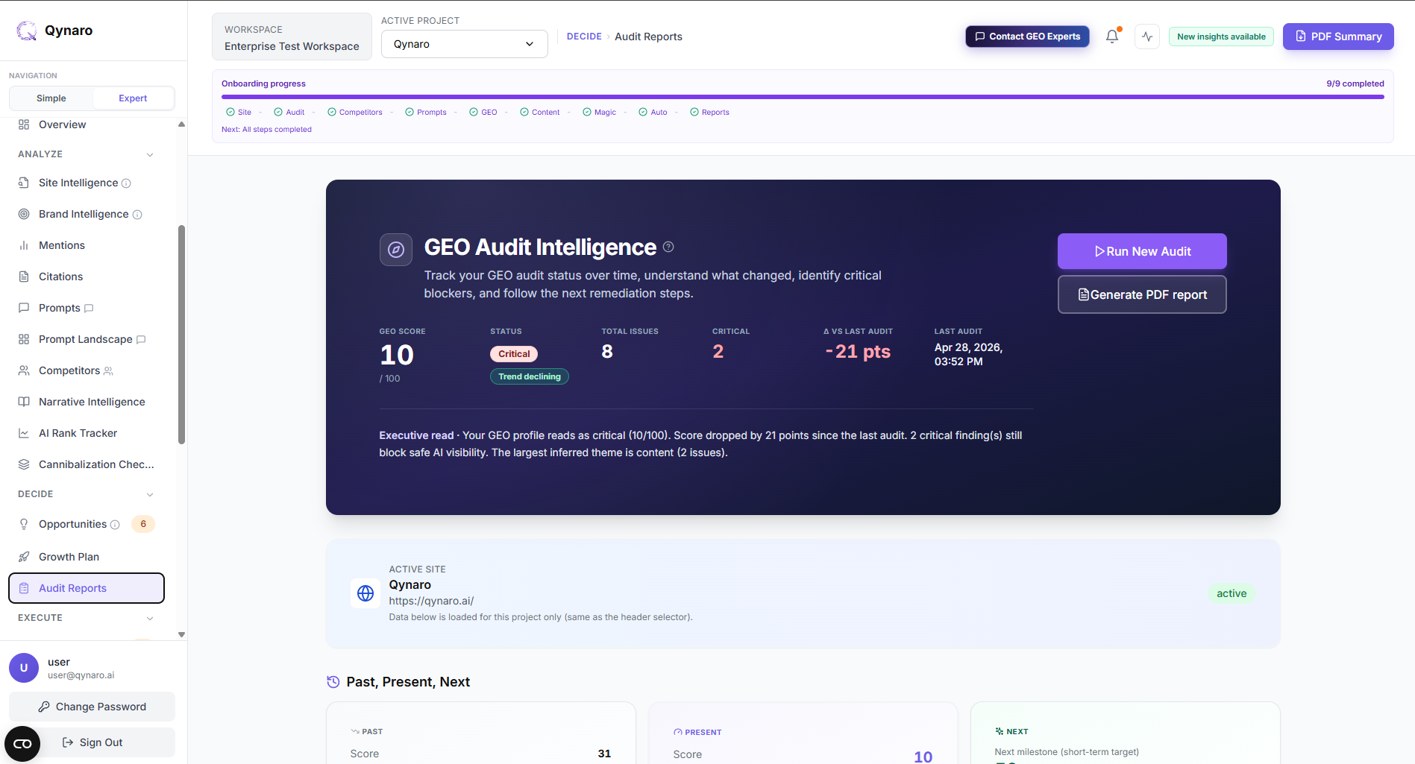Click the globe icon in Active Site card
1415x764 pixels.
tap(365, 593)
